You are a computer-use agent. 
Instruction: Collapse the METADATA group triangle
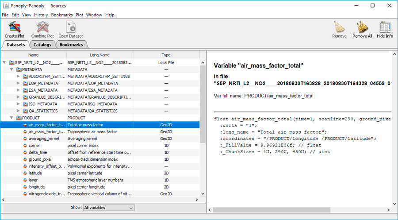(x=11, y=69)
